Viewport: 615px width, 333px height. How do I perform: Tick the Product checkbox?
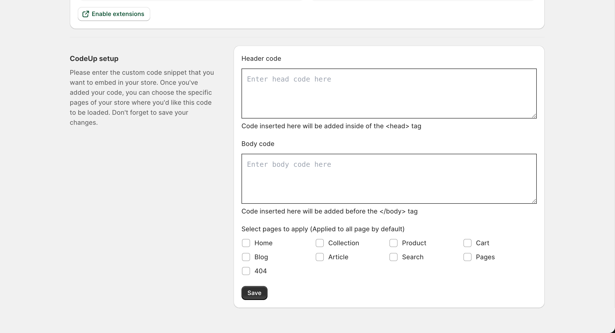393,243
